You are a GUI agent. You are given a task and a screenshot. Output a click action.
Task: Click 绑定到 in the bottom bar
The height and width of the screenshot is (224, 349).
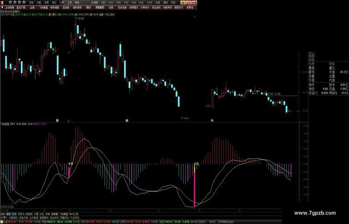click(29, 214)
